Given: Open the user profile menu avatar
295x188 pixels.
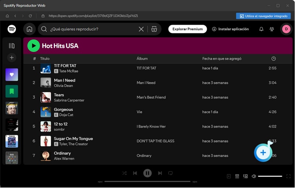Looking at the screenshot, I should coord(286,29).
